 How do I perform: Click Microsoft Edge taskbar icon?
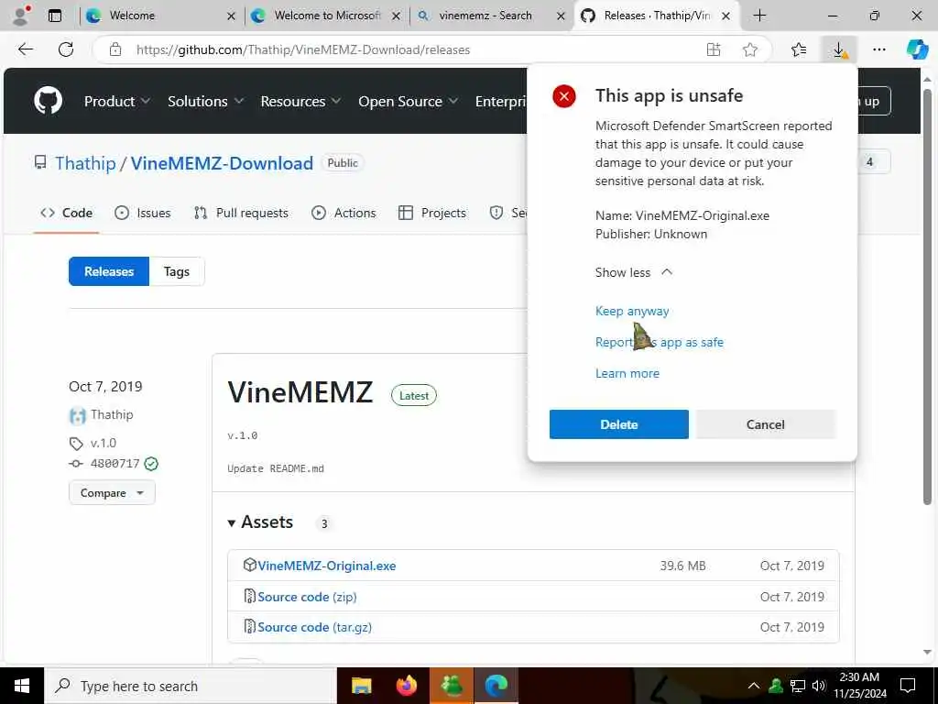click(x=496, y=686)
